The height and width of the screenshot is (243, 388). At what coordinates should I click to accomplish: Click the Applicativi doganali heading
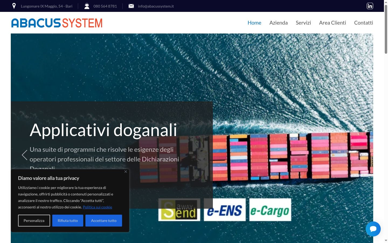[x=103, y=130]
